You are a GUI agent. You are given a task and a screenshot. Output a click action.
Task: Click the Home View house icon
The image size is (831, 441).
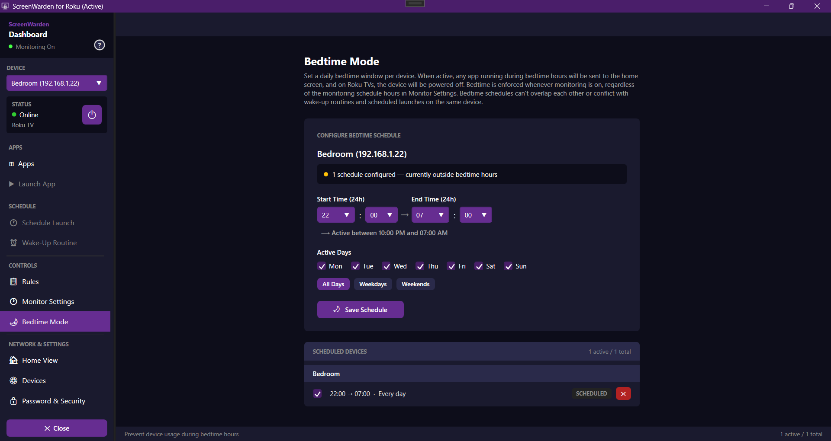[13, 360]
